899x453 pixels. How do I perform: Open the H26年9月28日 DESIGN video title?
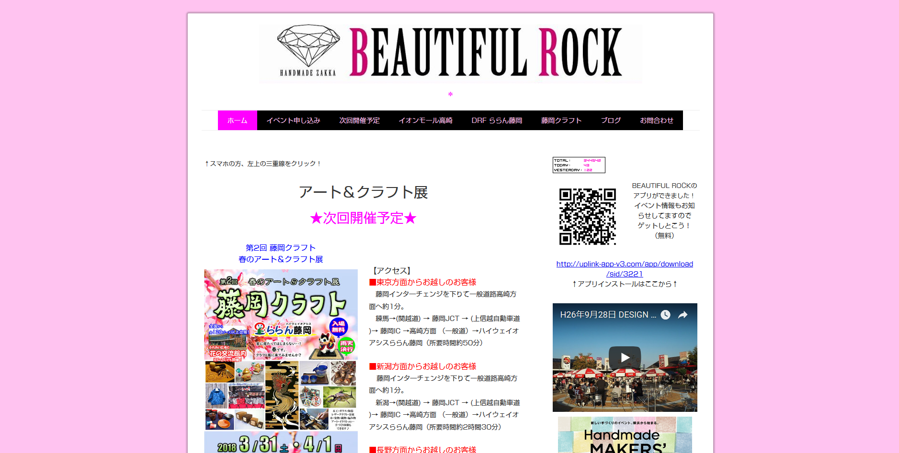click(608, 315)
